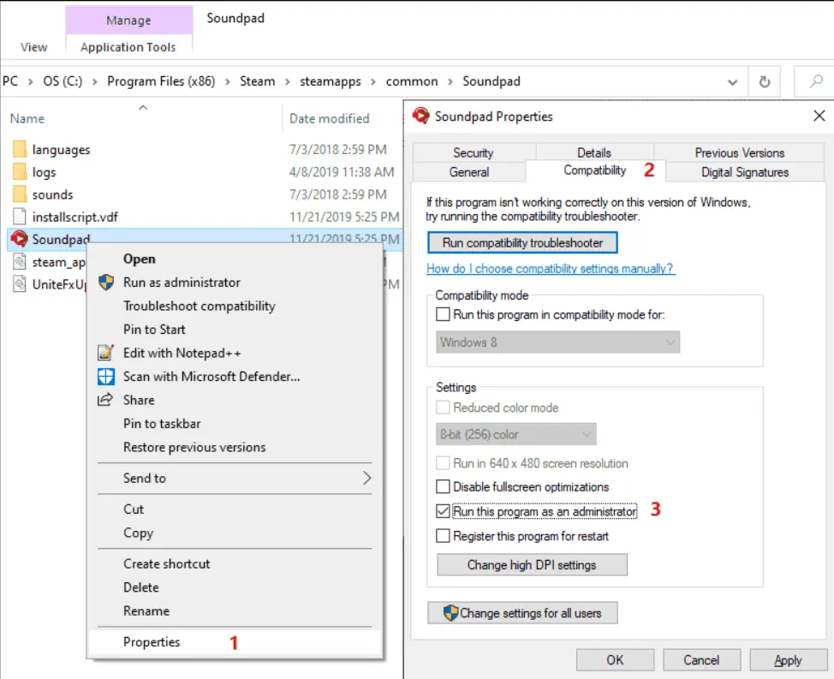Toggle the Reduced color mode checkbox
The image size is (834, 679).
pyautogui.click(x=443, y=408)
